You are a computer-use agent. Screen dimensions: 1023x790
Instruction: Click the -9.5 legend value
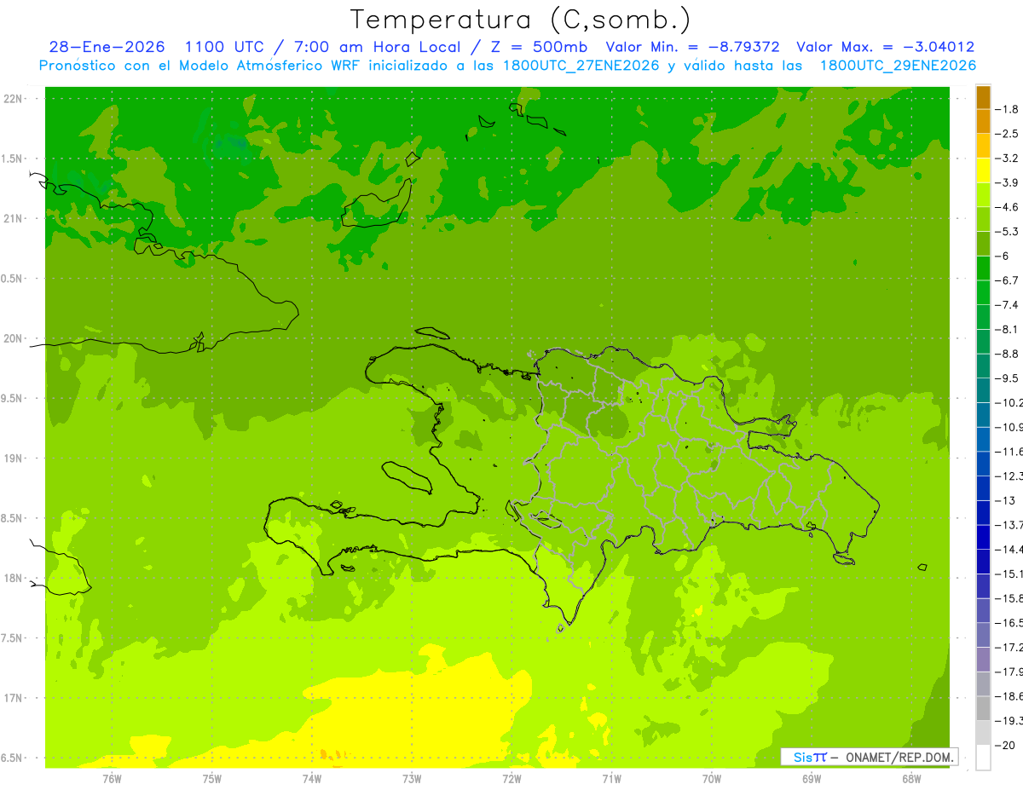(1008, 378)
